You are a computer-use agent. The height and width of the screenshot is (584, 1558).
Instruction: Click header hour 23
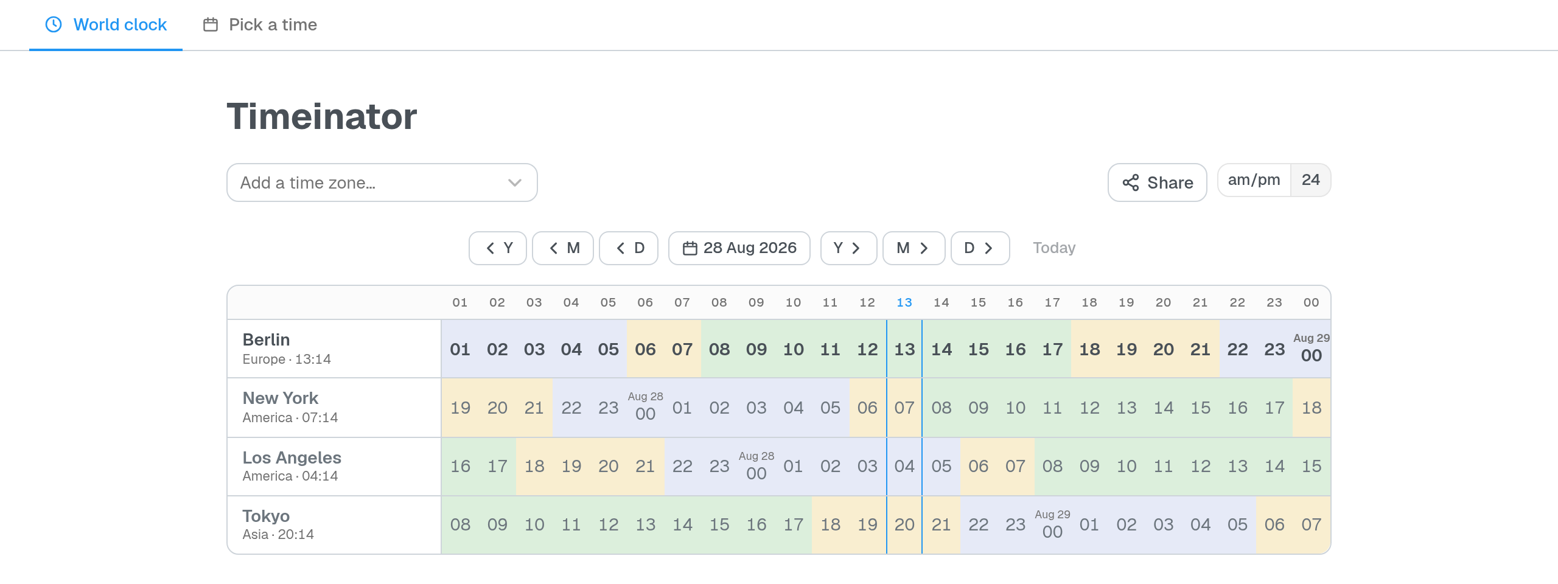click(x=1274, y=302)
